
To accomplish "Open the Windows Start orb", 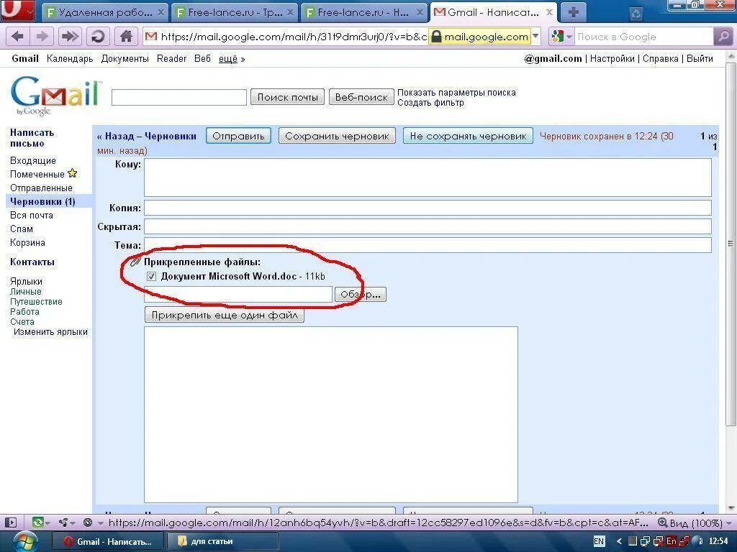I will coord(25,541).
